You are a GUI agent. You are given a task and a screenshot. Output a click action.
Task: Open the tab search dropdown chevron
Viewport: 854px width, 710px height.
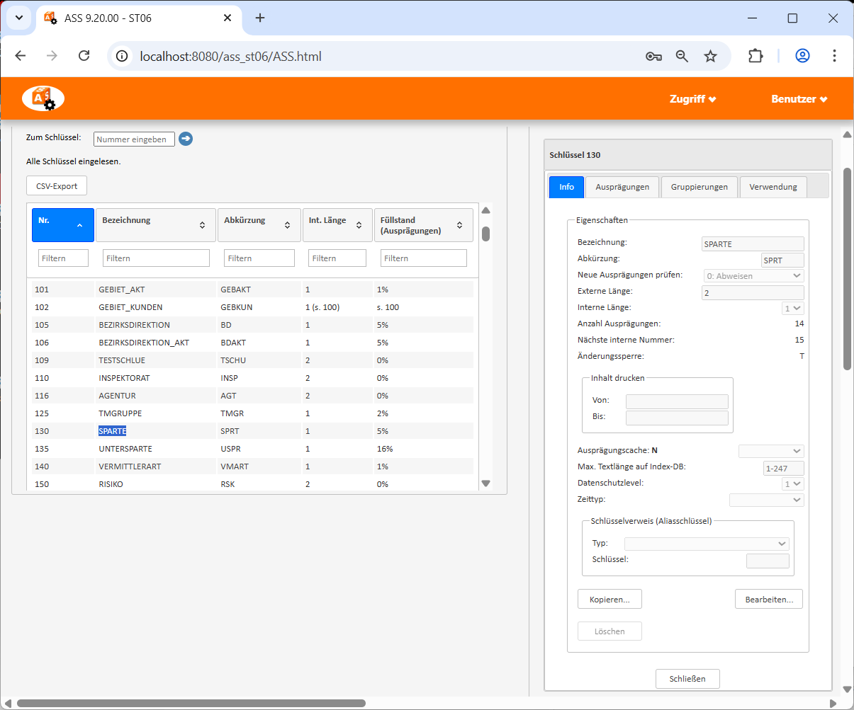[x=18, y=18]
